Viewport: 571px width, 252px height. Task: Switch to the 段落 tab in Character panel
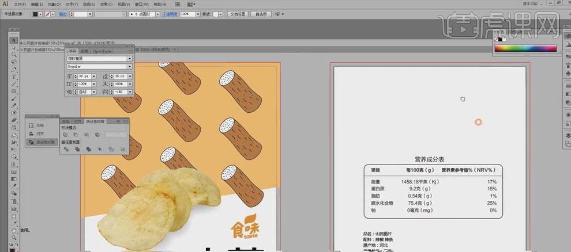[x=84, y=51]
